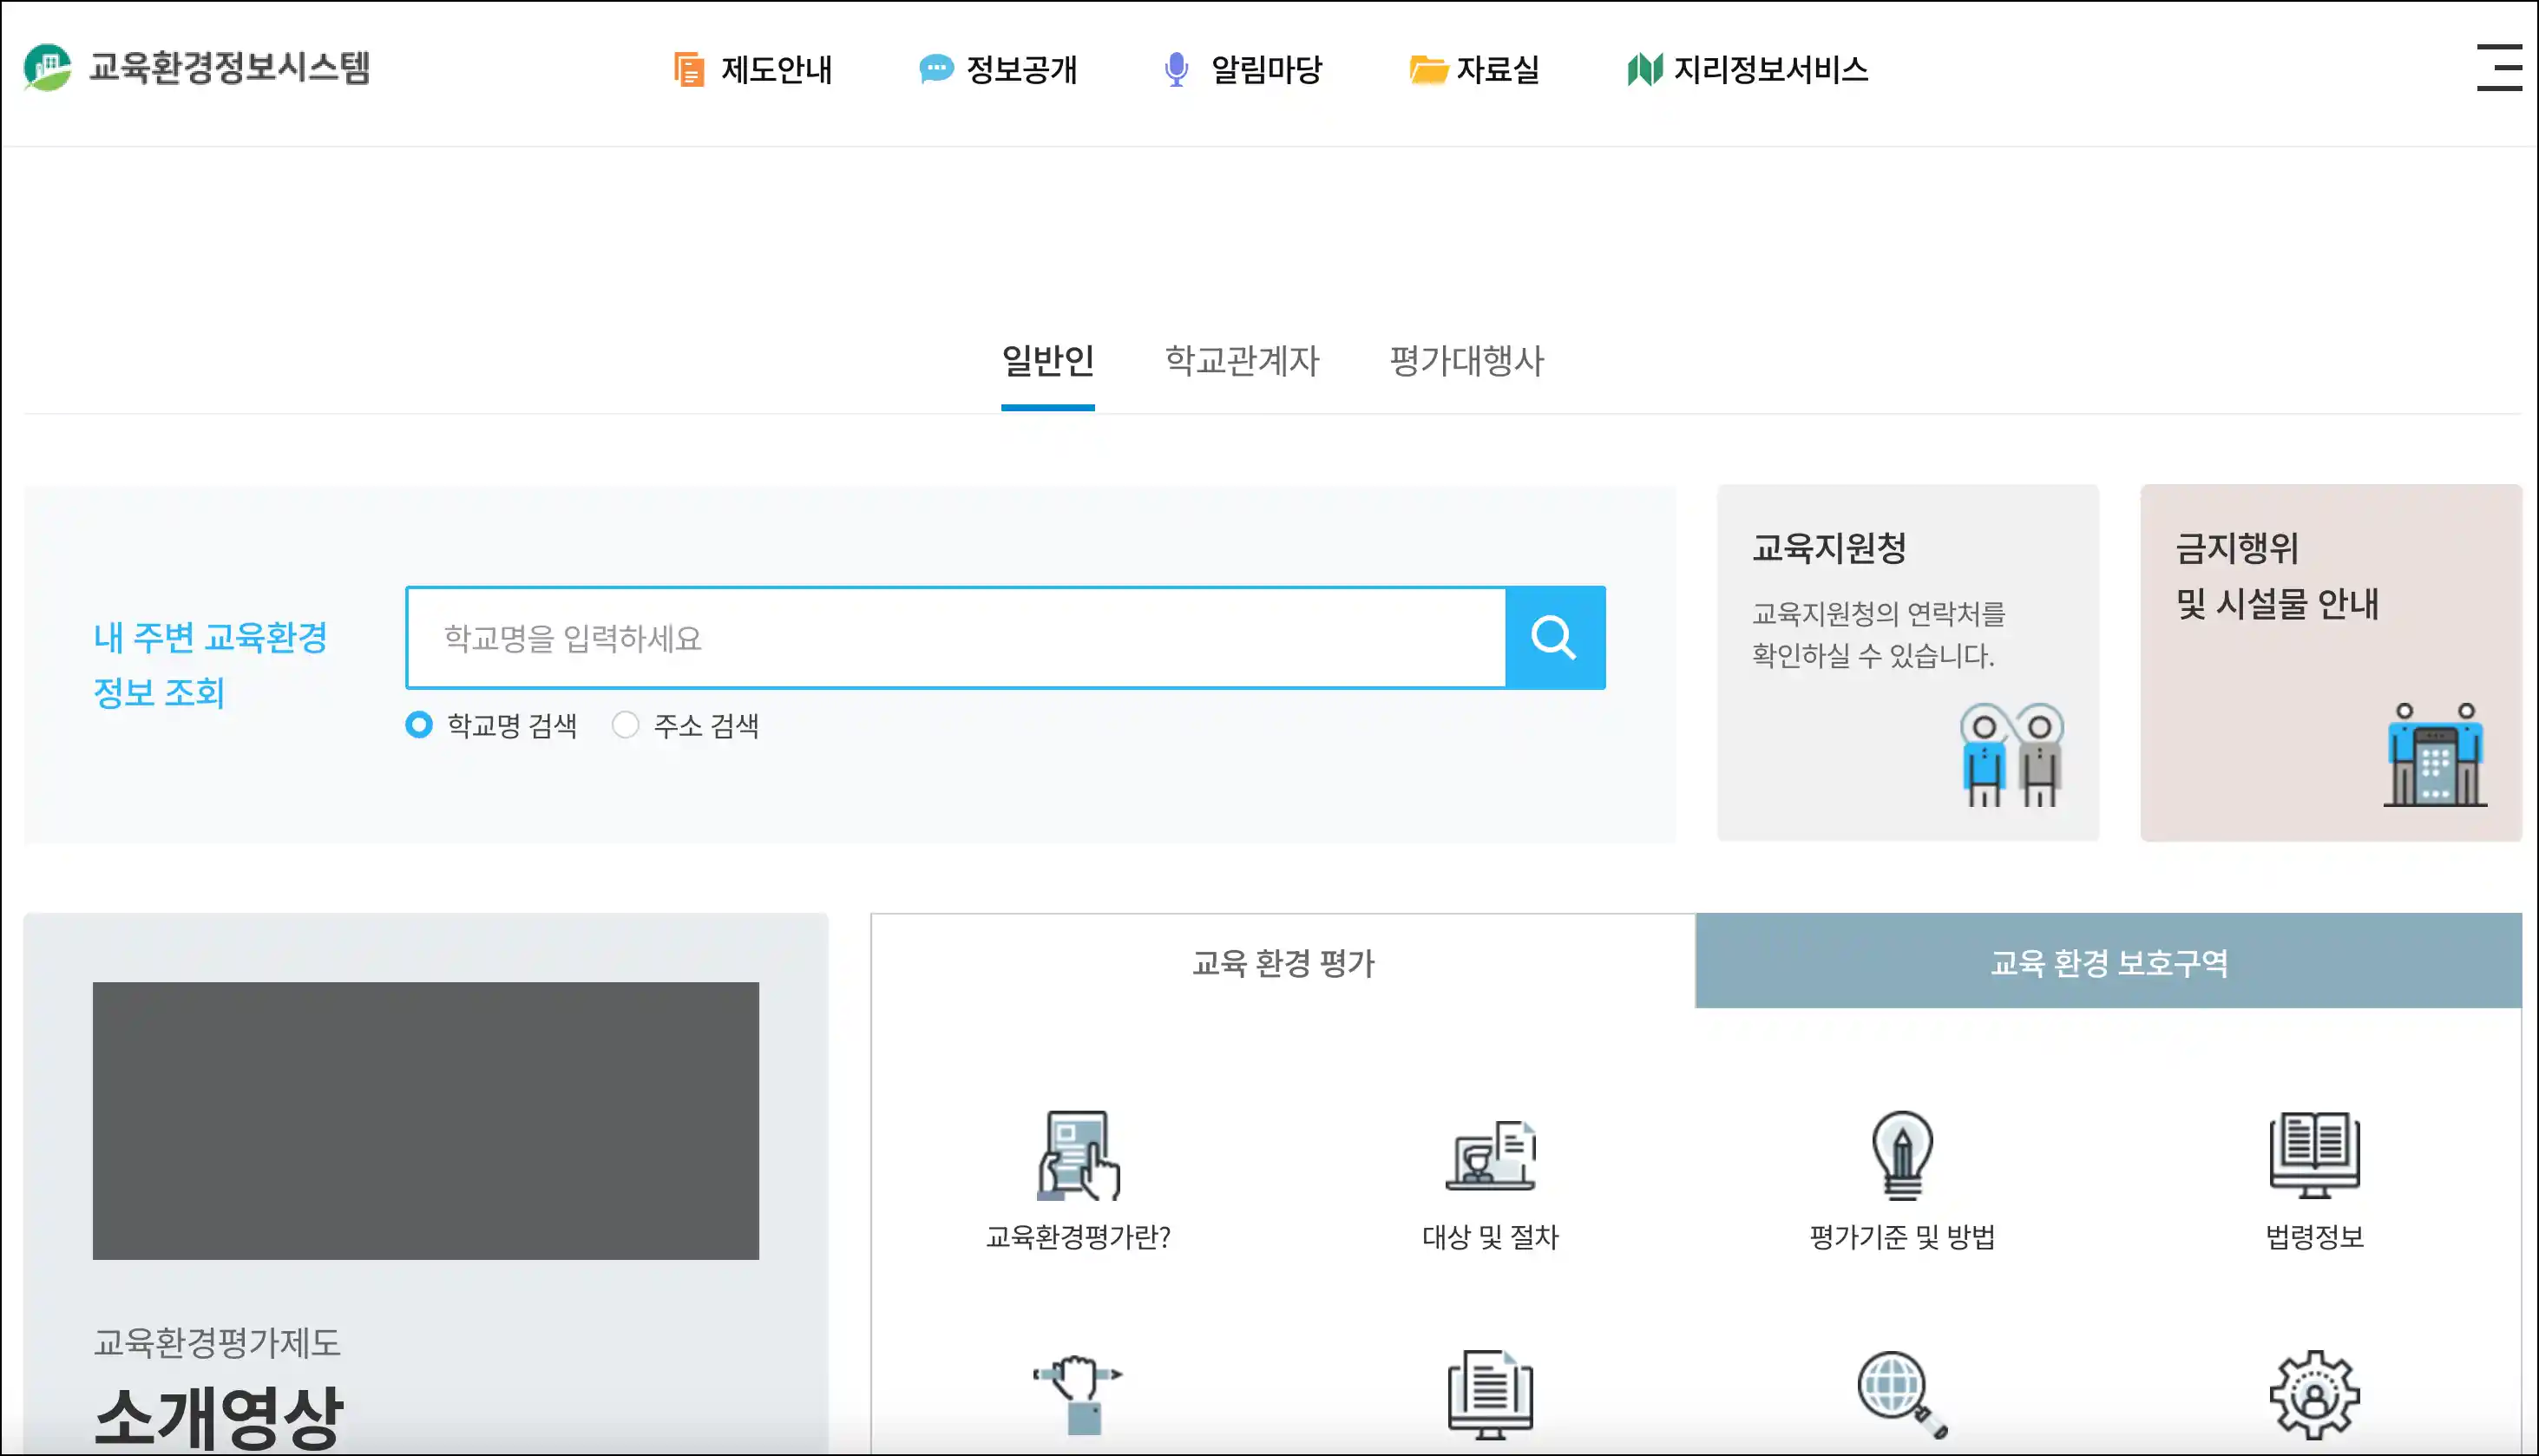Open the hamburger menu icon
Image resolution: width=2539 pixels, height=1456 pixels.
tap(2498, 67)
